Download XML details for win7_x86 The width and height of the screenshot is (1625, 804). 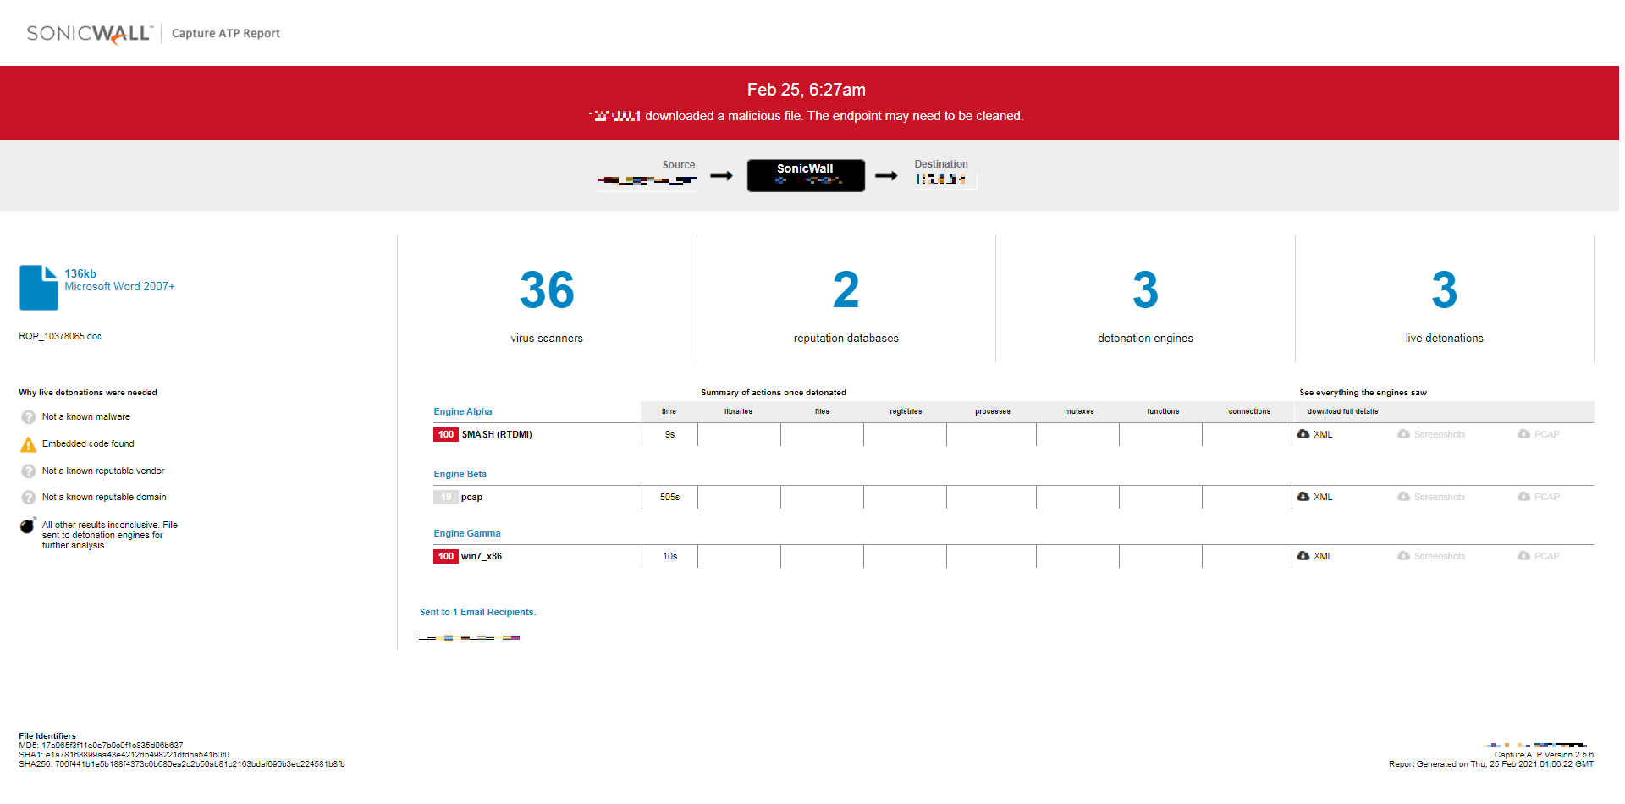pyautogui.click(x=1323, y=557)
